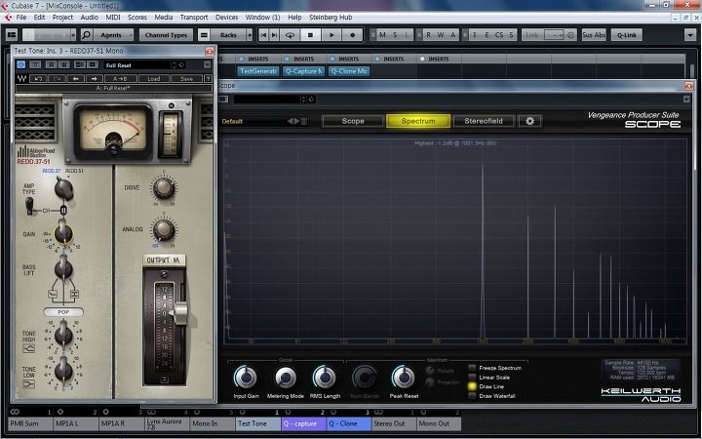Adjust the Input Gain knob
Image resolution: width=702 pixels, height=439 pixels.
(x=246, y=378)
